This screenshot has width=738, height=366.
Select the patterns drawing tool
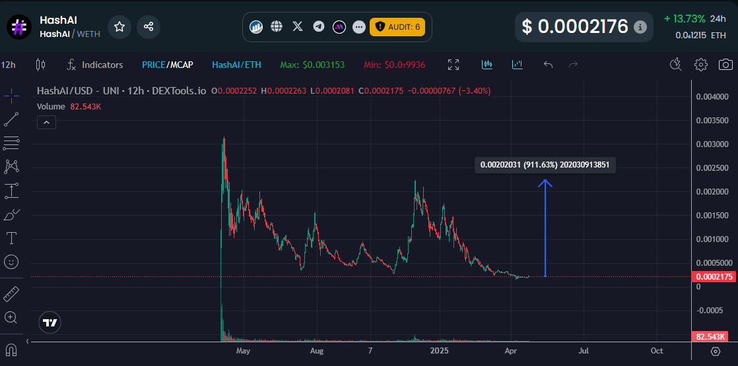pyautogui.click(x=11, y=166)
